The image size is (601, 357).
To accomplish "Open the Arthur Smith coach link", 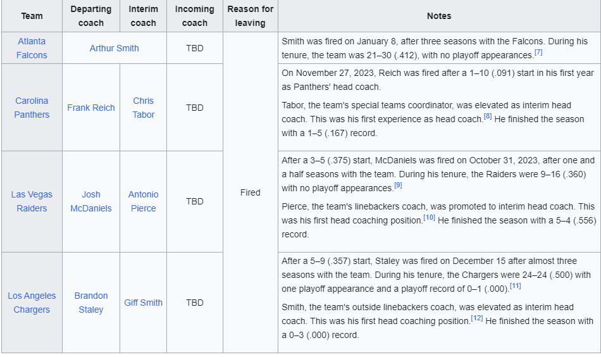I will [115, 48].
